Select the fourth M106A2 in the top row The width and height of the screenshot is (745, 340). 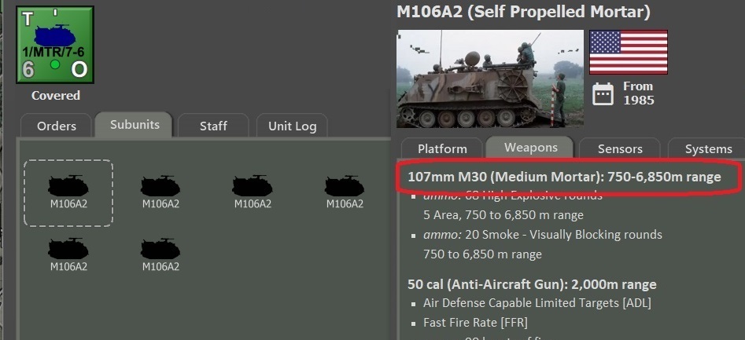click(345, 192)
